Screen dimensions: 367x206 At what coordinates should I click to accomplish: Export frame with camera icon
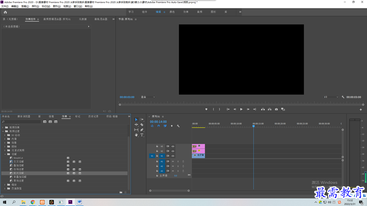click(x=277, y=109)
